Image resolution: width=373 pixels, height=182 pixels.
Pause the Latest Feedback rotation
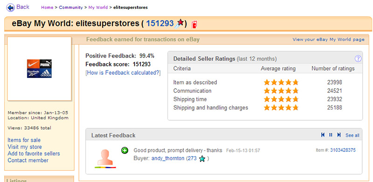331,135
